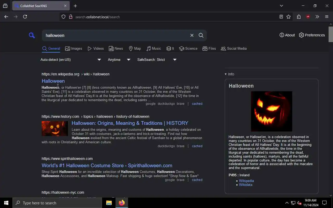List all tabs dropdown

tap(281, 6)
